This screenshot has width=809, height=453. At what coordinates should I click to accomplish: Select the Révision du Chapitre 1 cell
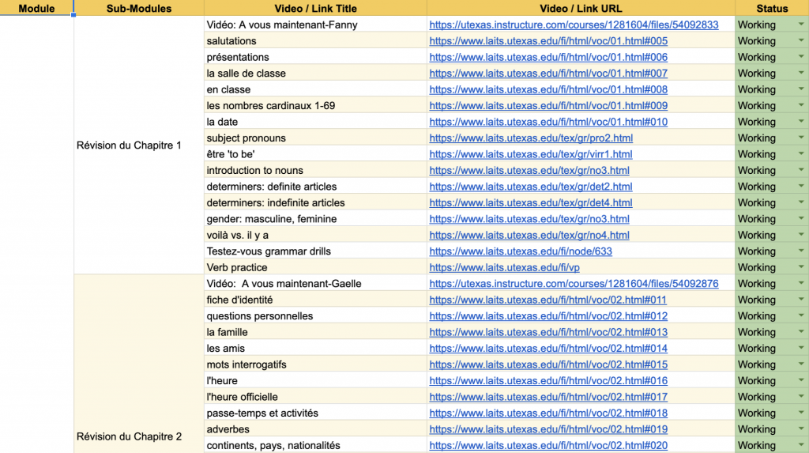[x=139, y=145]
